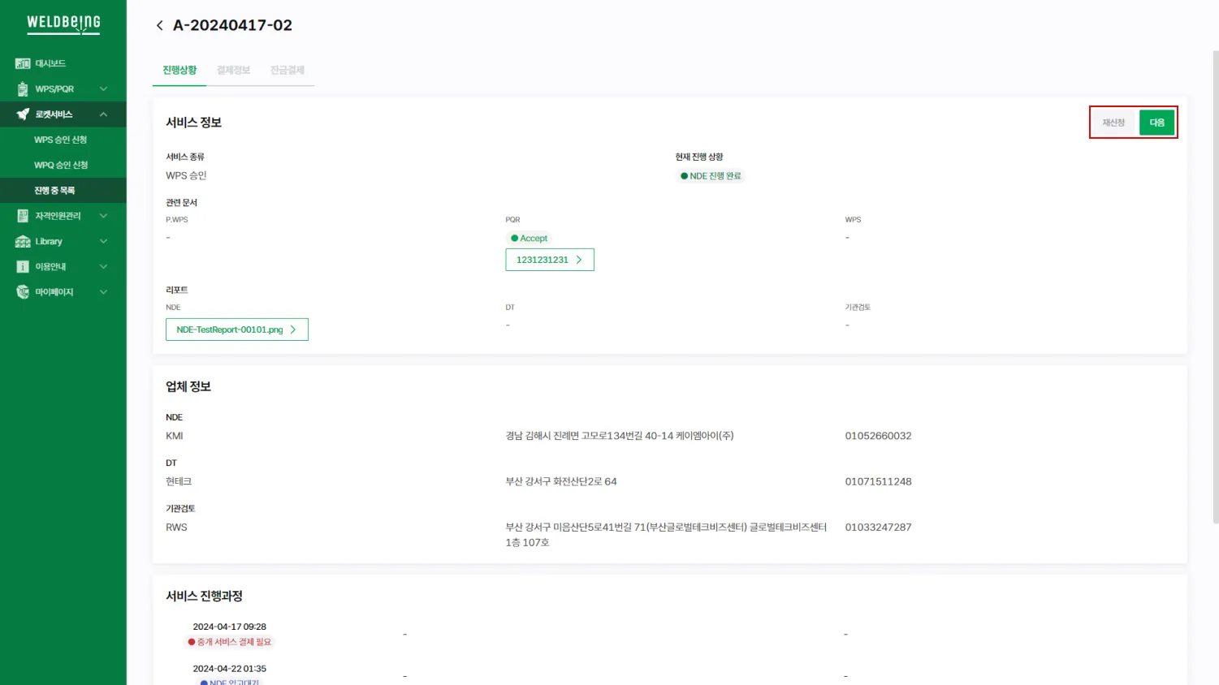Collapse the 로켓서비스 menu chevron

(103, 114)
